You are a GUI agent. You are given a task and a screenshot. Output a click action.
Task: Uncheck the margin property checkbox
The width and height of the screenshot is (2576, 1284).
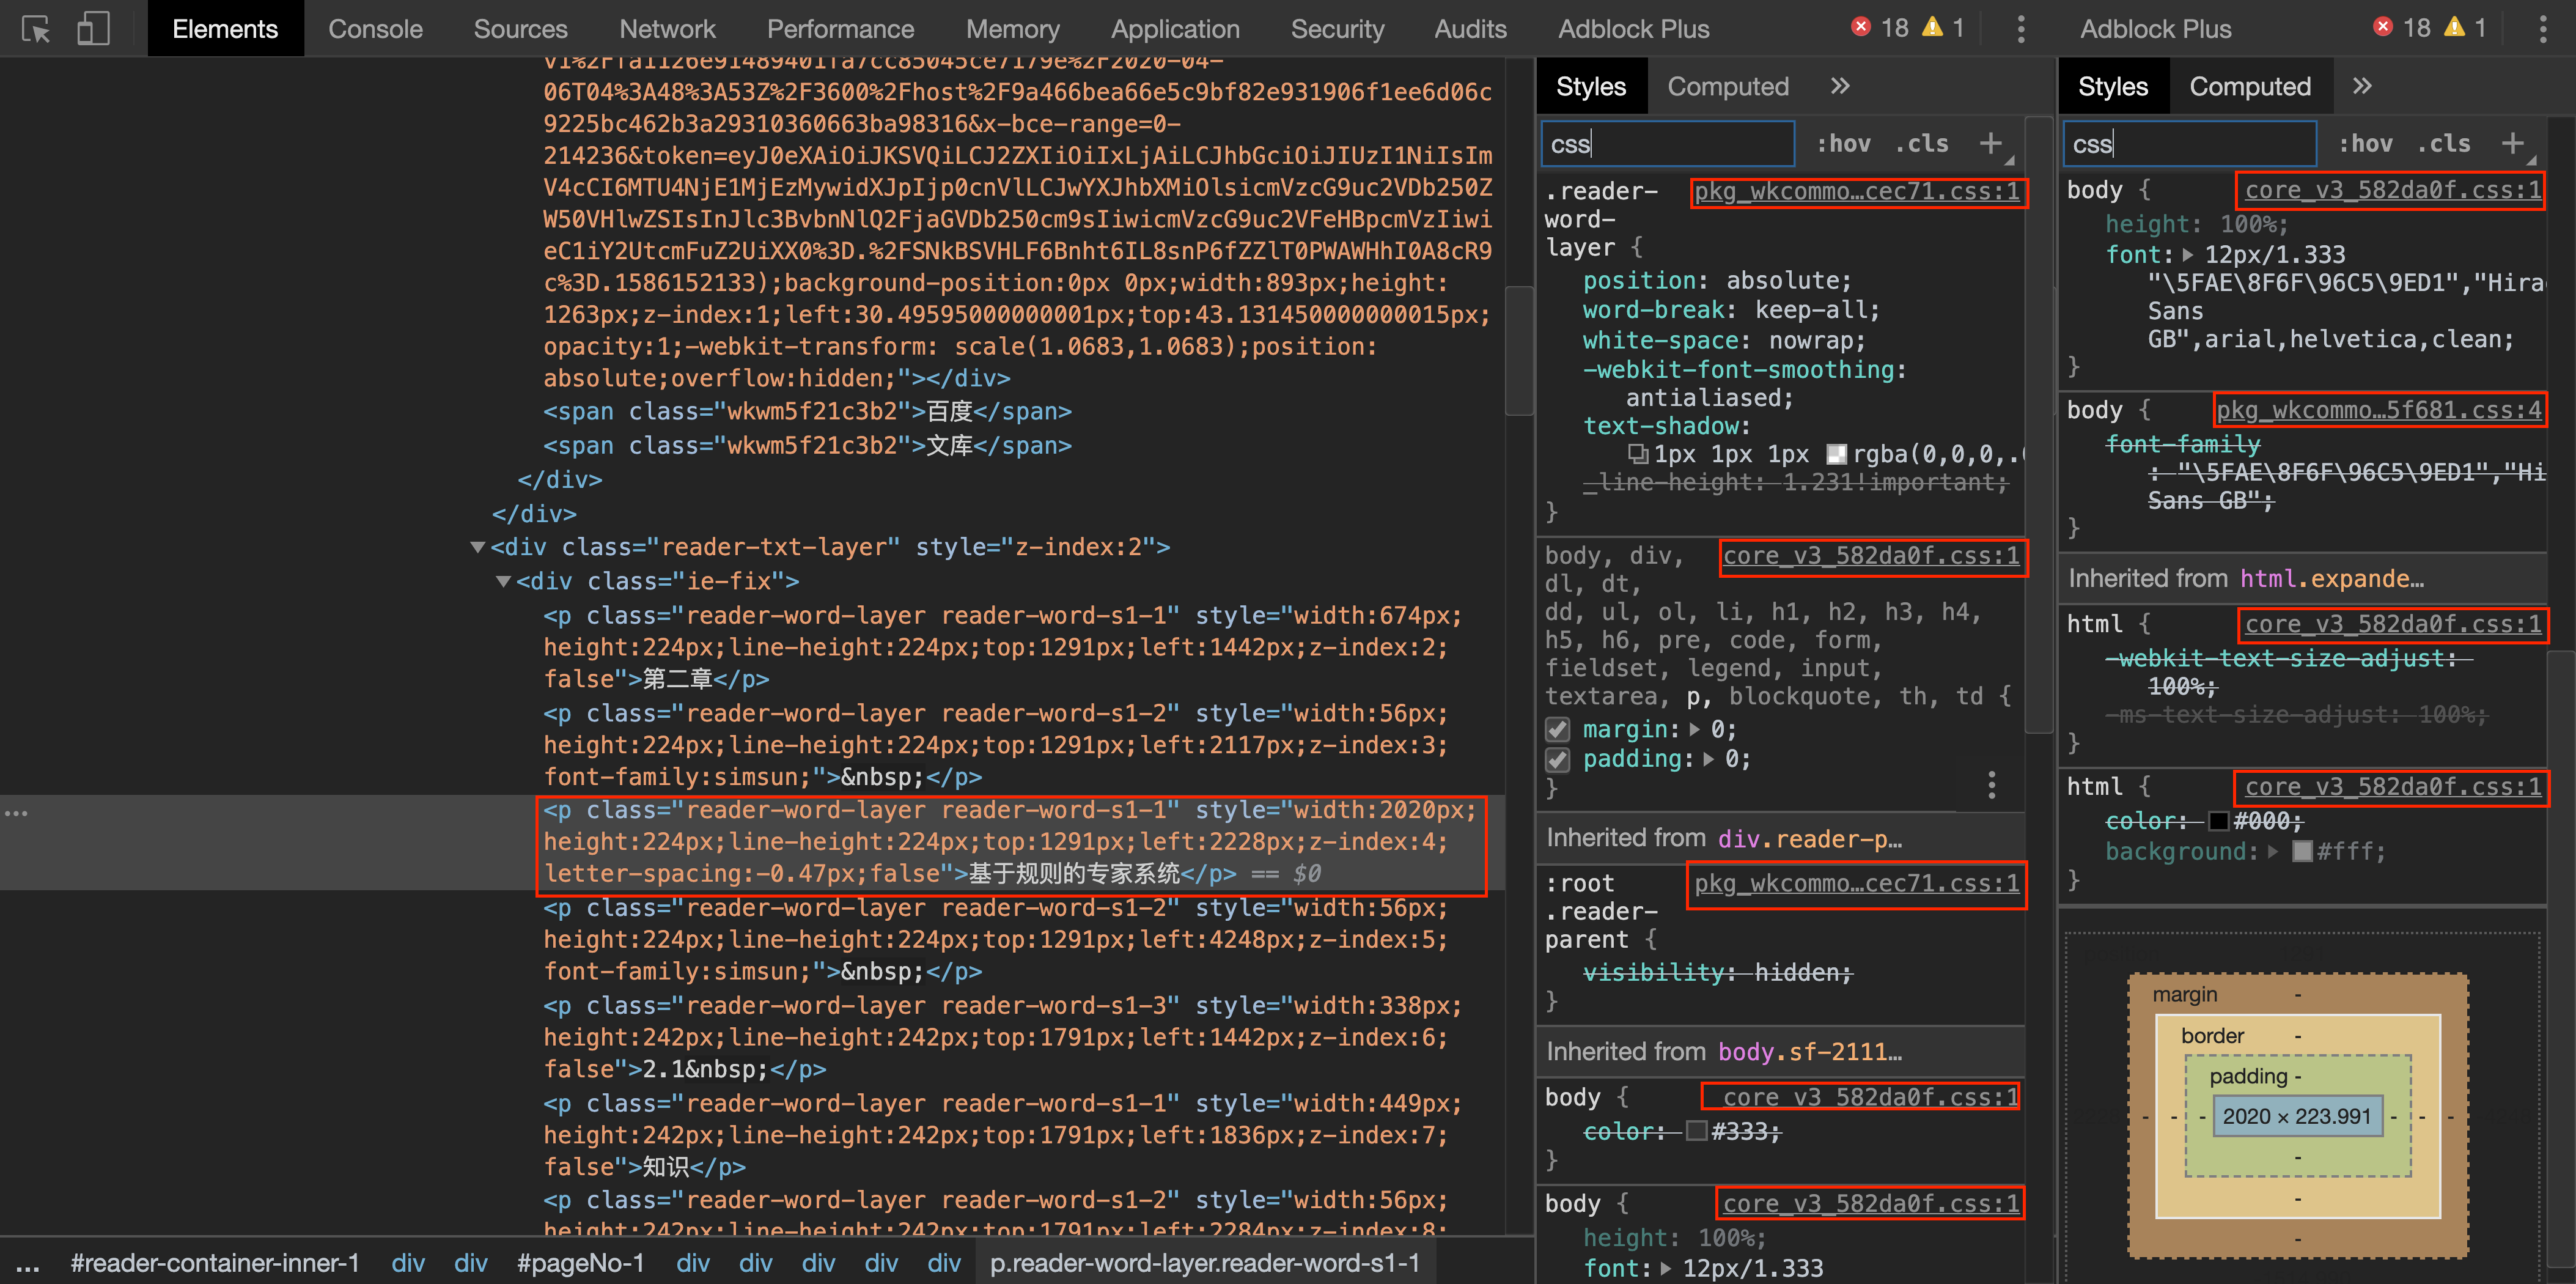point(1557,729)
